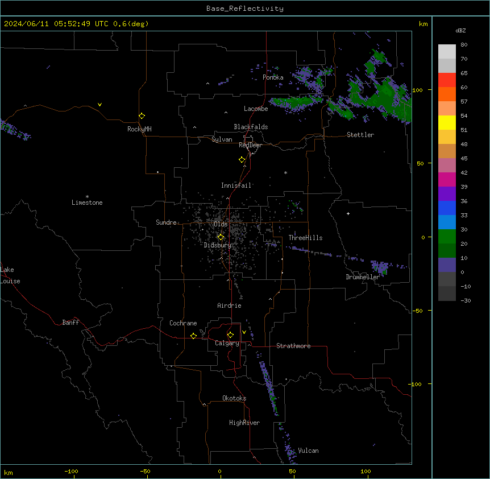This screenshot has height=479, width=490.
Task: Click the dark gray -10 dBZ legend swatch
Action: click(447, 294)
